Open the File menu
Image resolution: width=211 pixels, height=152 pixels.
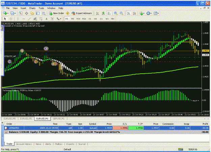tap(8, 8)
